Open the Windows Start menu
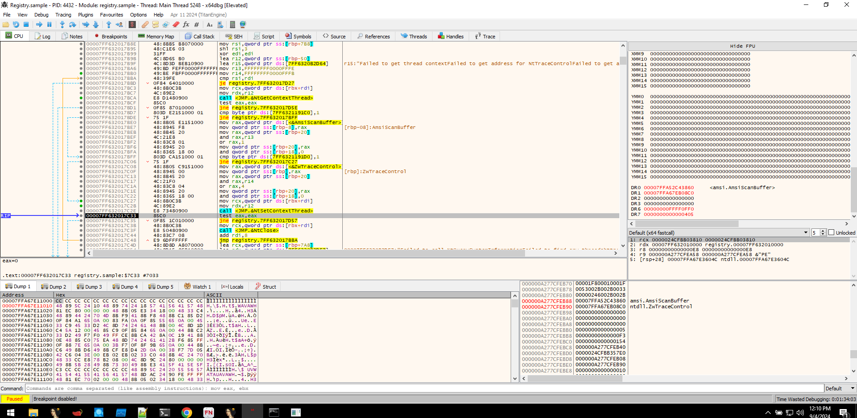The width and height of the screenshot is (857, 418). point(11,413)
